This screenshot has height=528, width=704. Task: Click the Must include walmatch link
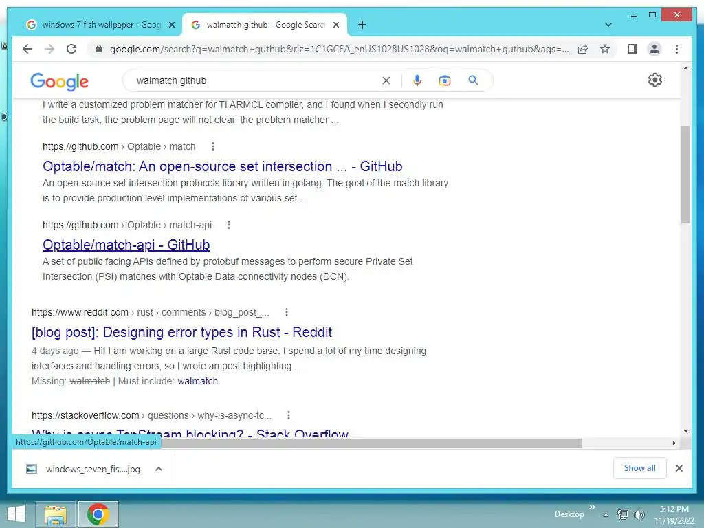pos(197,381)
